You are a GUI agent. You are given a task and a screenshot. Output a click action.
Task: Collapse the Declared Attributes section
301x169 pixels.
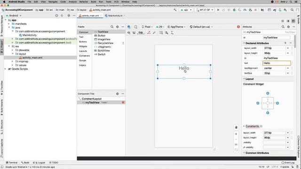(244, 43)
